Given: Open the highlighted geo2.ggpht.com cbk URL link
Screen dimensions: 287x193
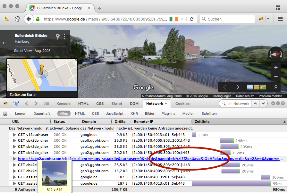Looking at the screenshot, I should 150,159.
